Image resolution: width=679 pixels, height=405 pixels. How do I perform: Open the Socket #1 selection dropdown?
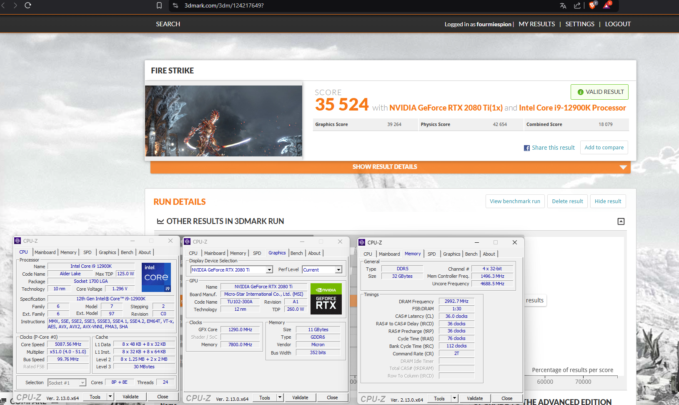click(x=83, y=382)
